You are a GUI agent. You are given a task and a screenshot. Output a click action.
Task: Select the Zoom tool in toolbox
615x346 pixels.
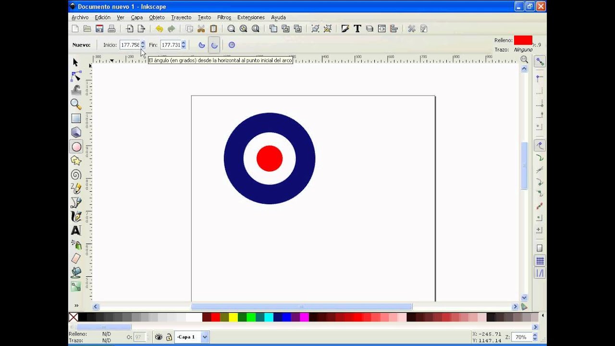click(x=76, y=104)
